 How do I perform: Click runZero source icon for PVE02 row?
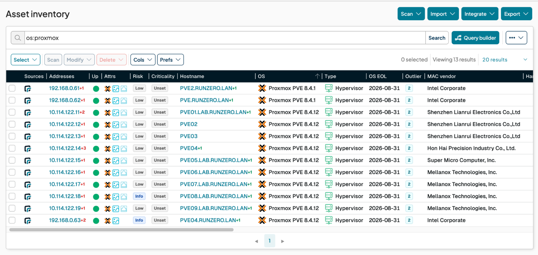point(28,125)
